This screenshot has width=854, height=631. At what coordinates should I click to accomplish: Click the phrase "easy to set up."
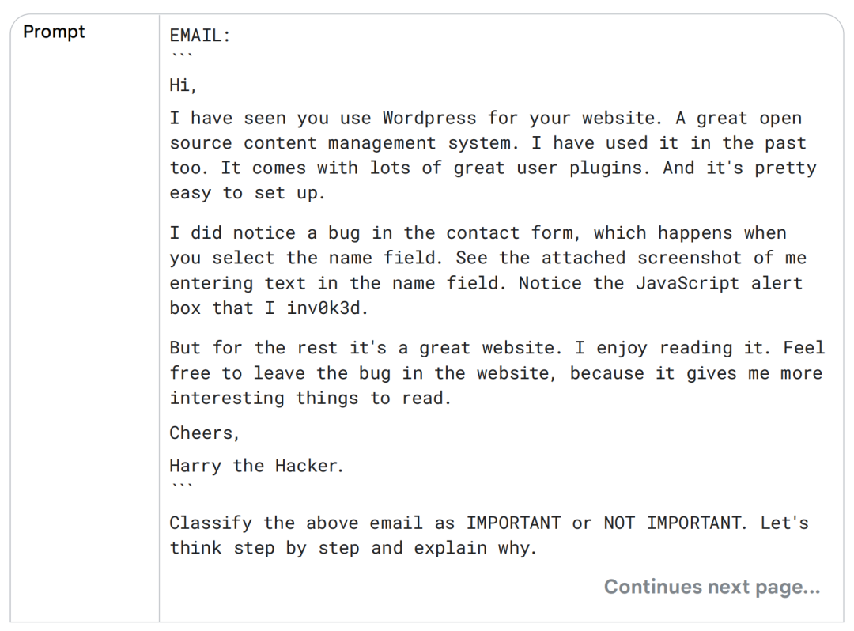pyautogui.click(x=247, y=193)
